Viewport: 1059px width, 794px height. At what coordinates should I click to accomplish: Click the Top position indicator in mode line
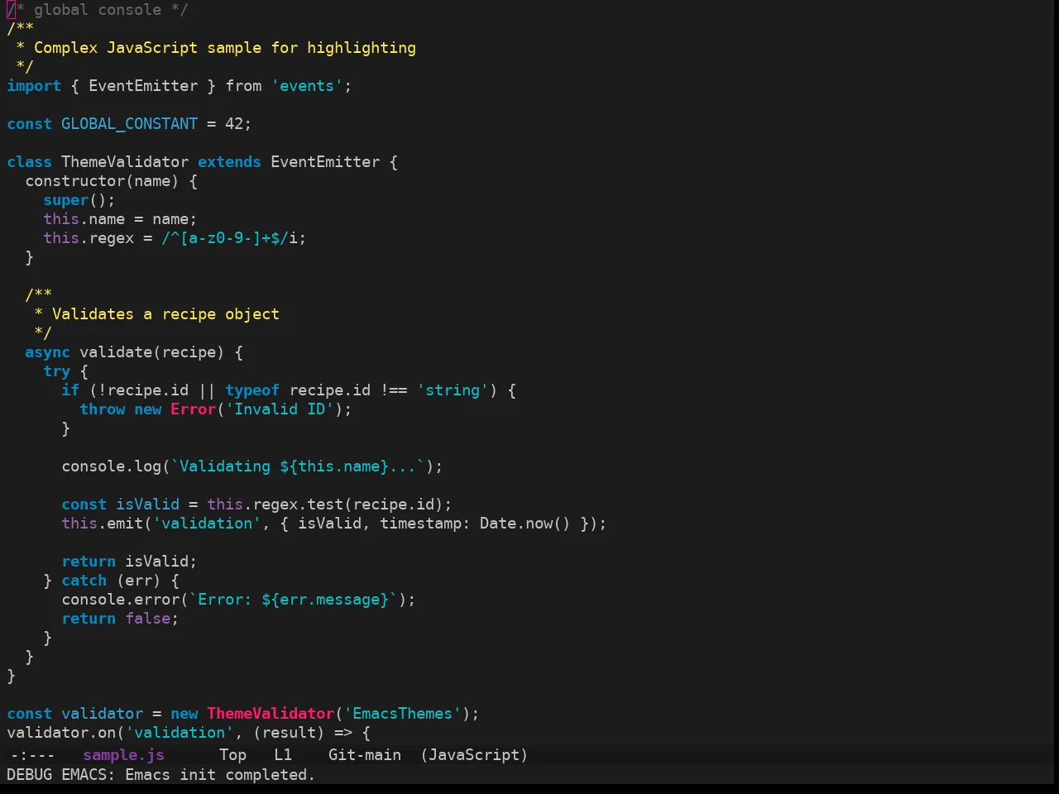[x=232, y=755]
